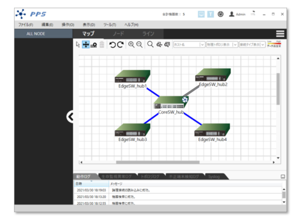Open the 物理トポロジ表示 dropdown
The image size is (304, 224).
222,45
